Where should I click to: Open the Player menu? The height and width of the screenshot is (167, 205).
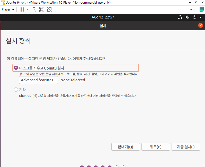tap(8, 9)
